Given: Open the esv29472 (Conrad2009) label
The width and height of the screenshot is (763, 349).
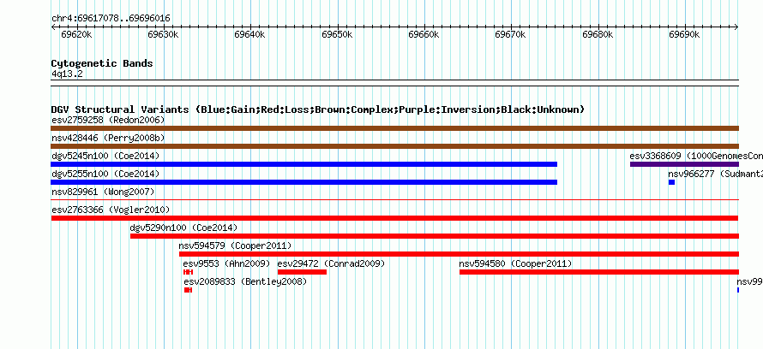Looking at the screenshot, I should click(x=332, y=263).
